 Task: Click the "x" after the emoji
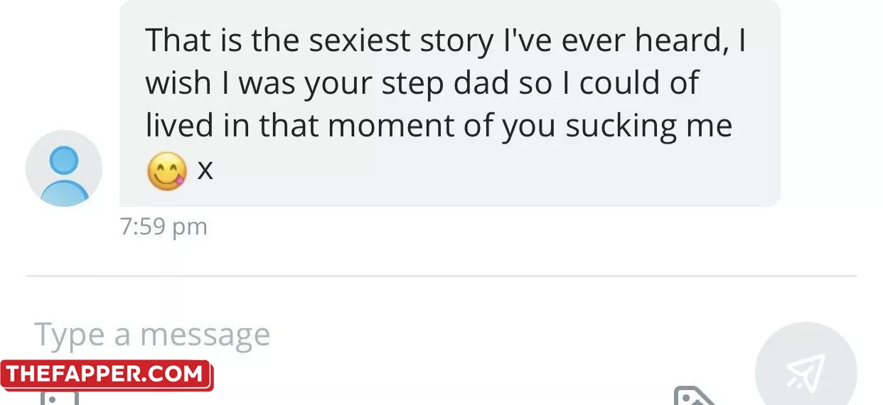(x=205, y=171)
